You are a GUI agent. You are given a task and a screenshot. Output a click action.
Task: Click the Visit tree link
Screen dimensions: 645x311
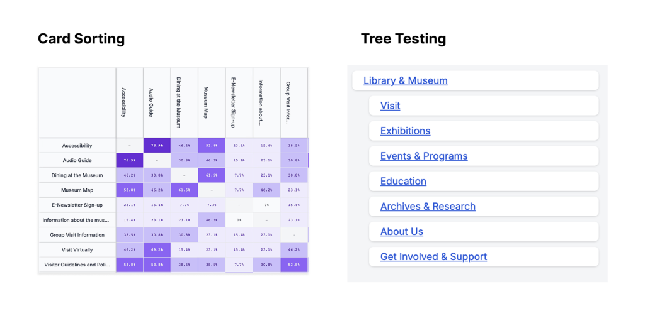point(391,106)
